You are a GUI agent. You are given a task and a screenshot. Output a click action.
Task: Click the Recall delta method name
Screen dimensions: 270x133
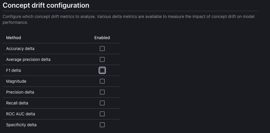tap(17, 103)
